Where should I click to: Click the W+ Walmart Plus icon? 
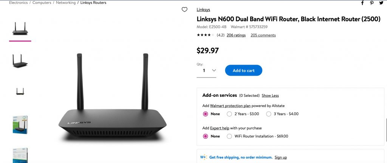(x=203, y=157)
